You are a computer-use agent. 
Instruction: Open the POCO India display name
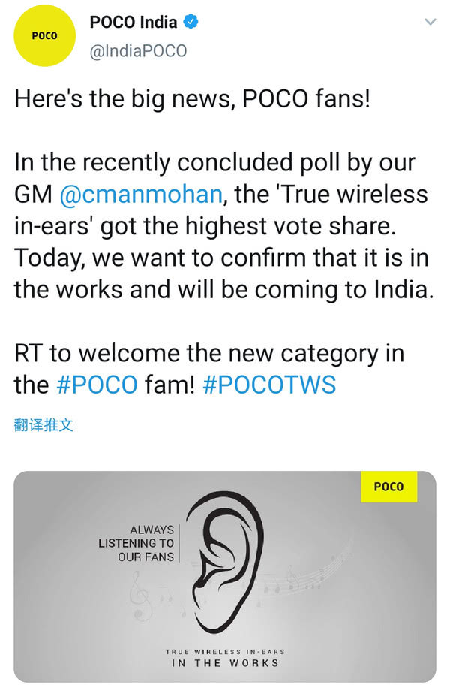[133, 23]
